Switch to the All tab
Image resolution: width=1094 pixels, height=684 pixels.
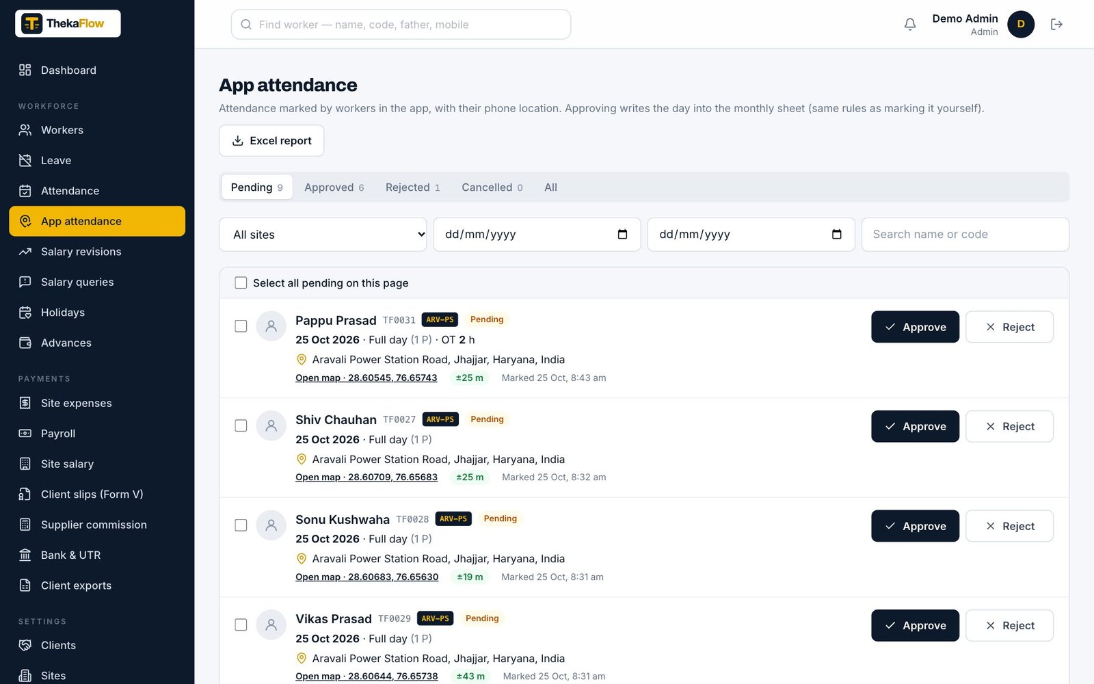coord(550,187)
